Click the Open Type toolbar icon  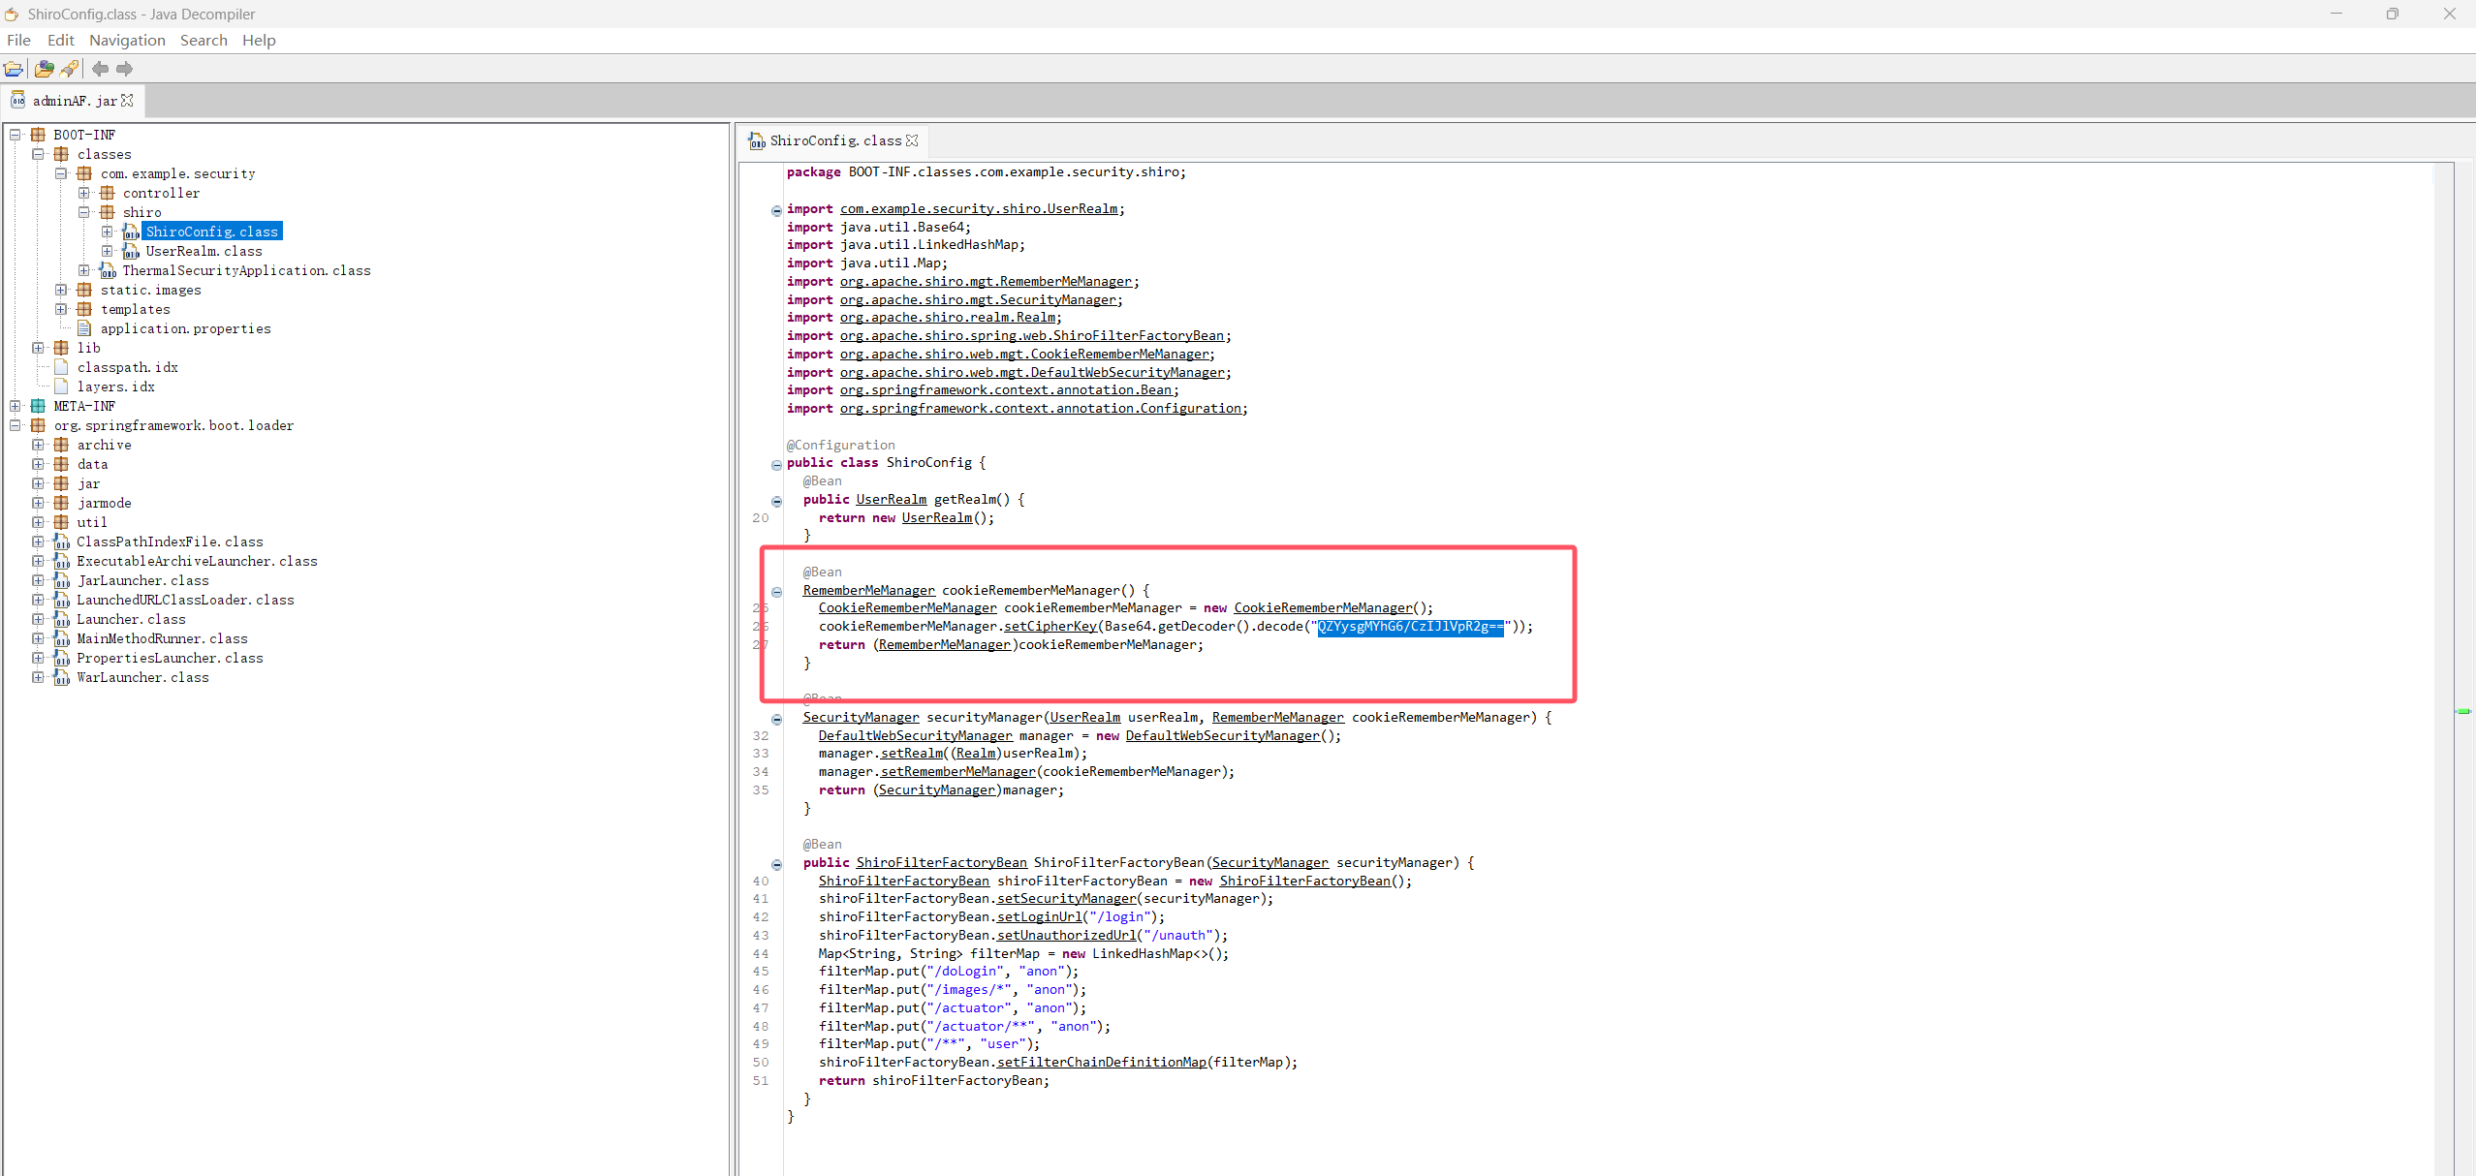point(44,69)
